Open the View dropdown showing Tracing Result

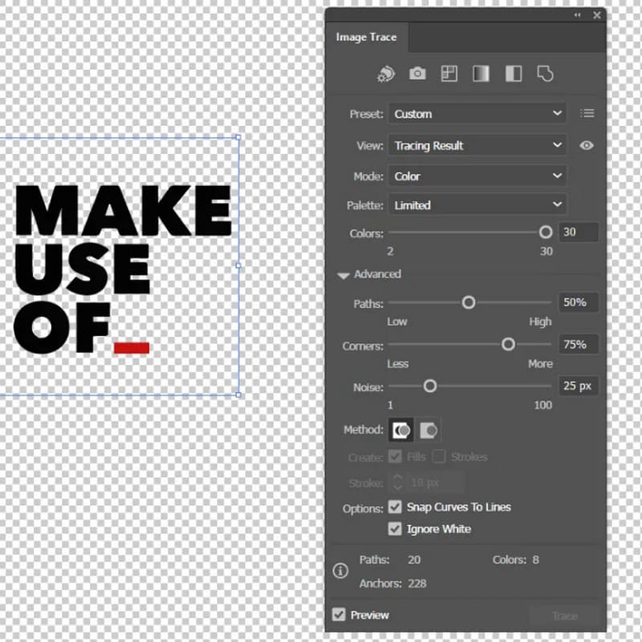click(x=477, y=145)
